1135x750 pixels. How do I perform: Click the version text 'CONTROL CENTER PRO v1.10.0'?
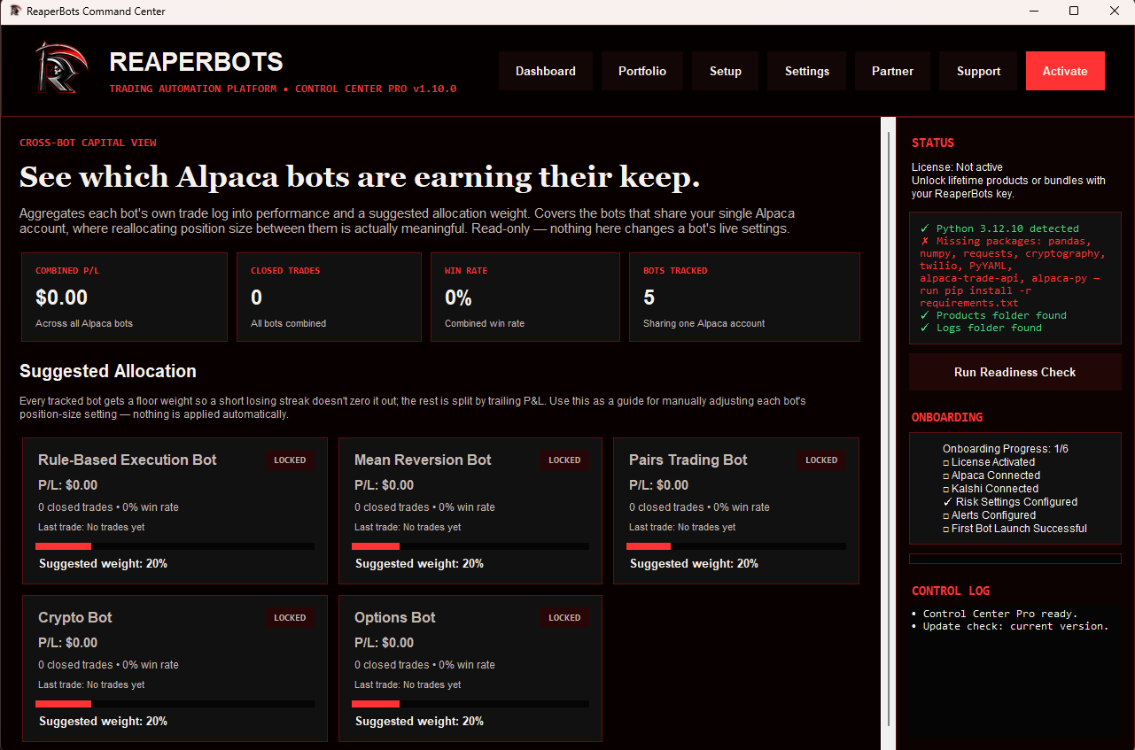[376, 89]
